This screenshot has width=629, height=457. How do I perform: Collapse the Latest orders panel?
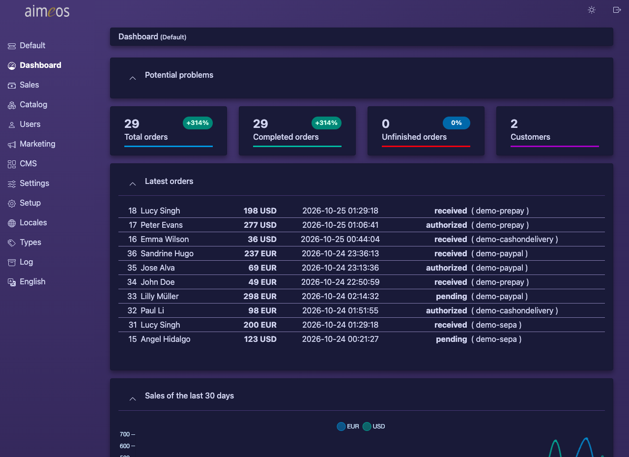pos(132,183)
